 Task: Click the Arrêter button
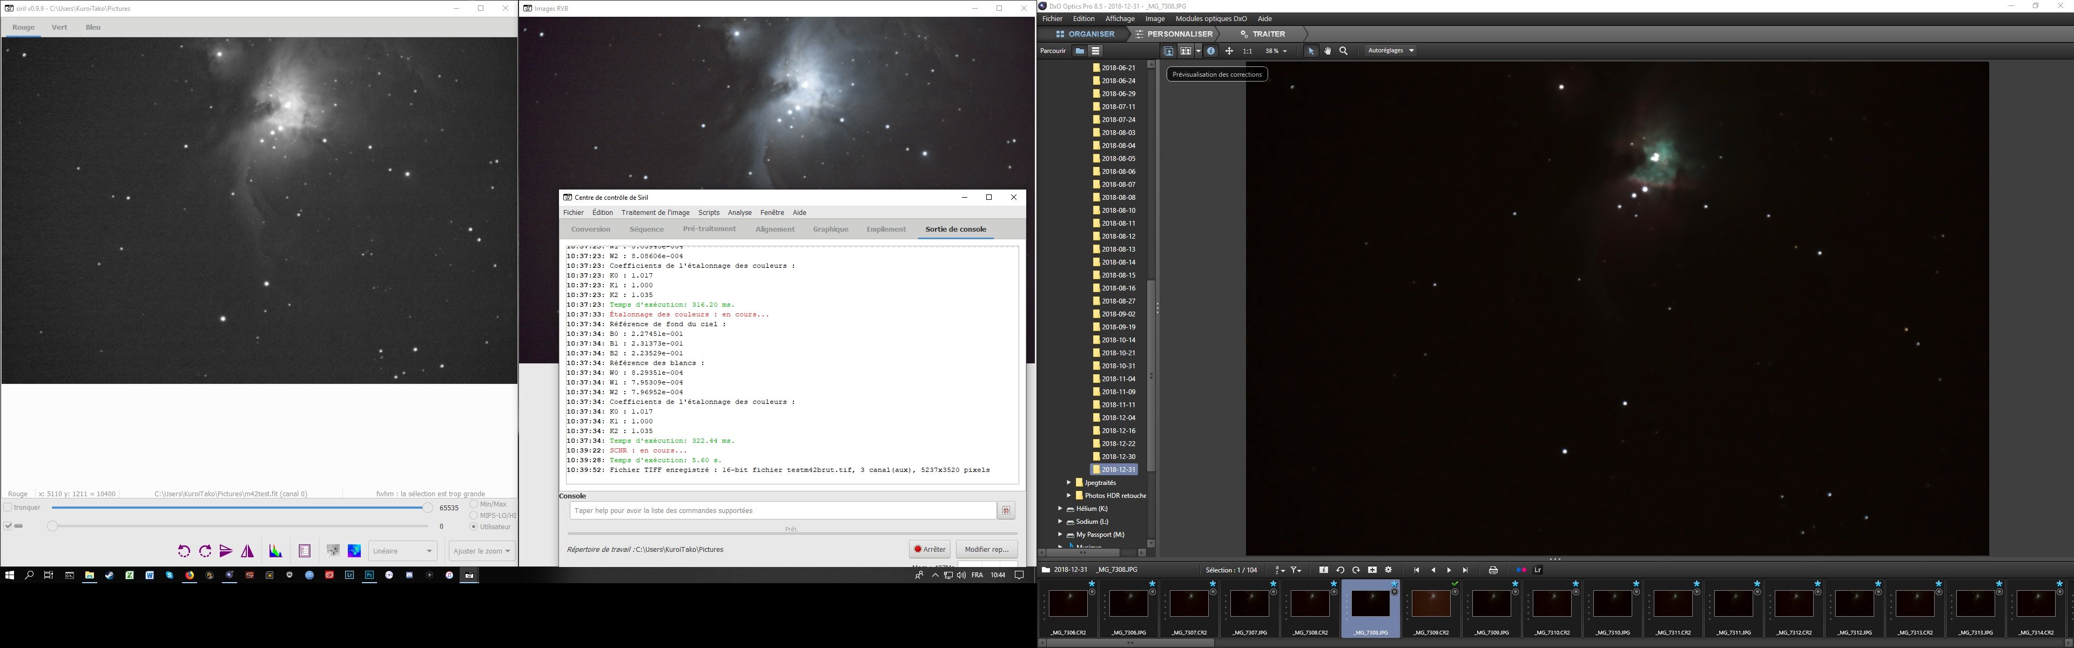929,550
